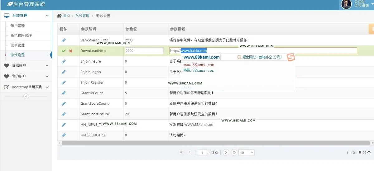Viewport: 374px width, 171px height.
Task: Expand the 我的账户 sidebar section
Action: click(26, 76)
